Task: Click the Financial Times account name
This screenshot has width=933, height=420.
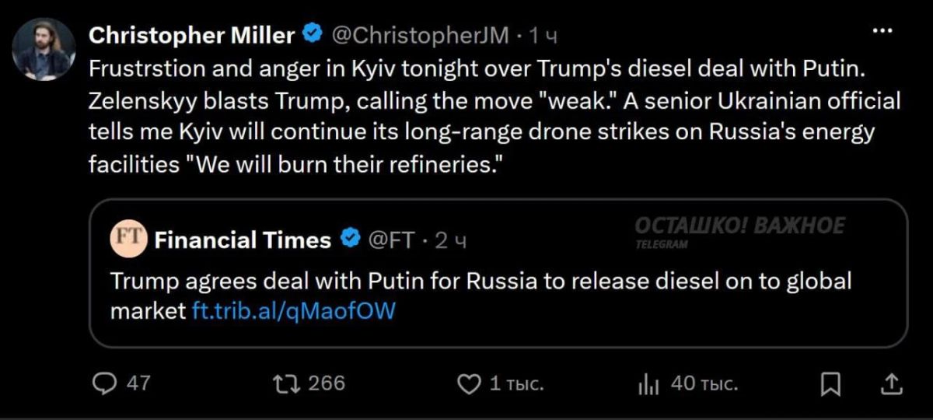Action: [243, 240]
